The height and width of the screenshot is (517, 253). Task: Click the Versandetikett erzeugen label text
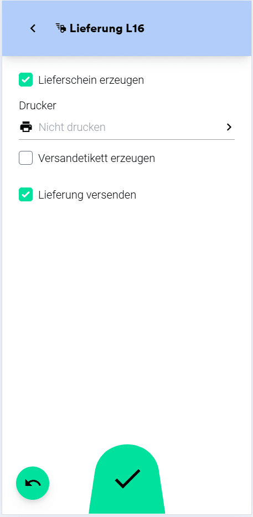(96, 158)
